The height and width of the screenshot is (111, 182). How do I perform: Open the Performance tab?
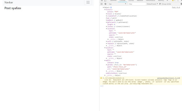tap(150, 1)
